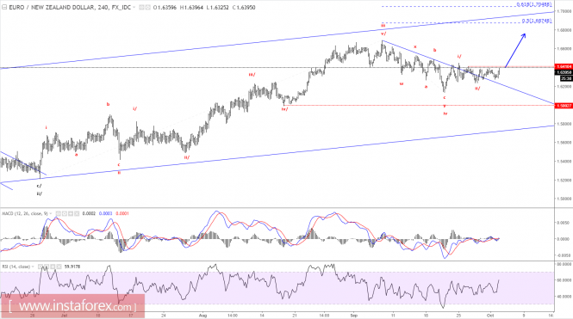Click MACD (12, 26, close, 9) label

[25, 213]
